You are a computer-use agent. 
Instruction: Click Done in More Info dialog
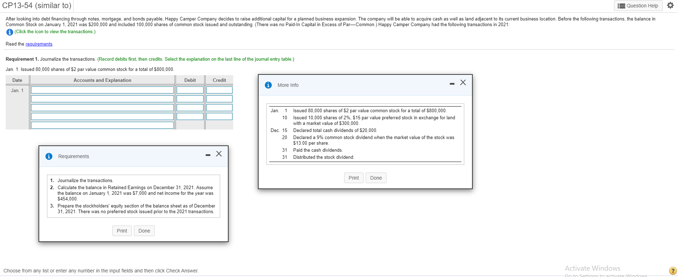(376, 178)
